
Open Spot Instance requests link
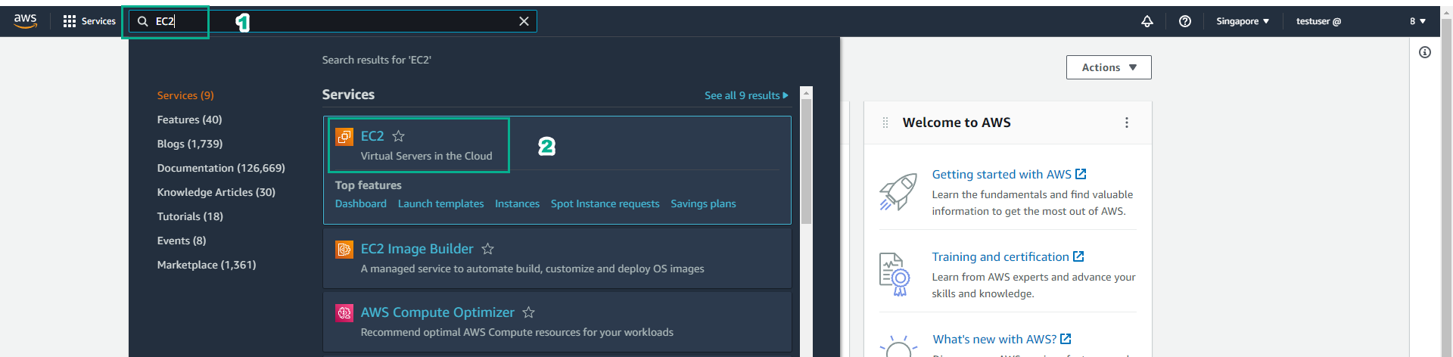pyautogui.click(x=605, y=203)
